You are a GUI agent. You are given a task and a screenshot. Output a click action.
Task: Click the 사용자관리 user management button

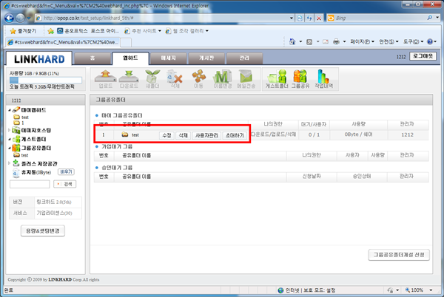[x=206, y=135]
